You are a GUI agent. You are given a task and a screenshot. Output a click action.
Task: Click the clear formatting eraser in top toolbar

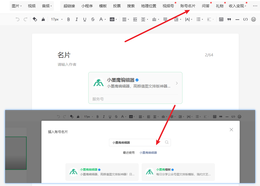click(35, 19)
